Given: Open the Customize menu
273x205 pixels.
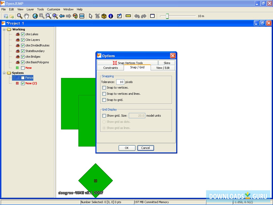Looking at the screenshot, I should tap(53, 9).
